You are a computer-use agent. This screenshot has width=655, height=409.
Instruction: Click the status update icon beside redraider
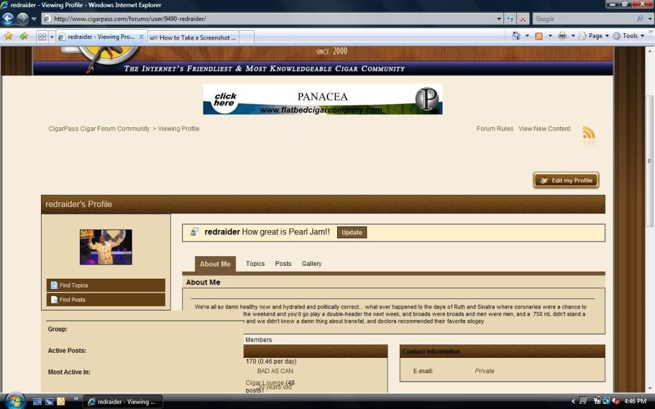click(x=194, y=232)
